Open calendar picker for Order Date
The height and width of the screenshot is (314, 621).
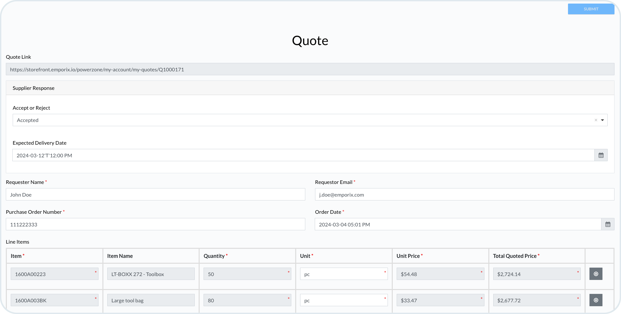608,224
